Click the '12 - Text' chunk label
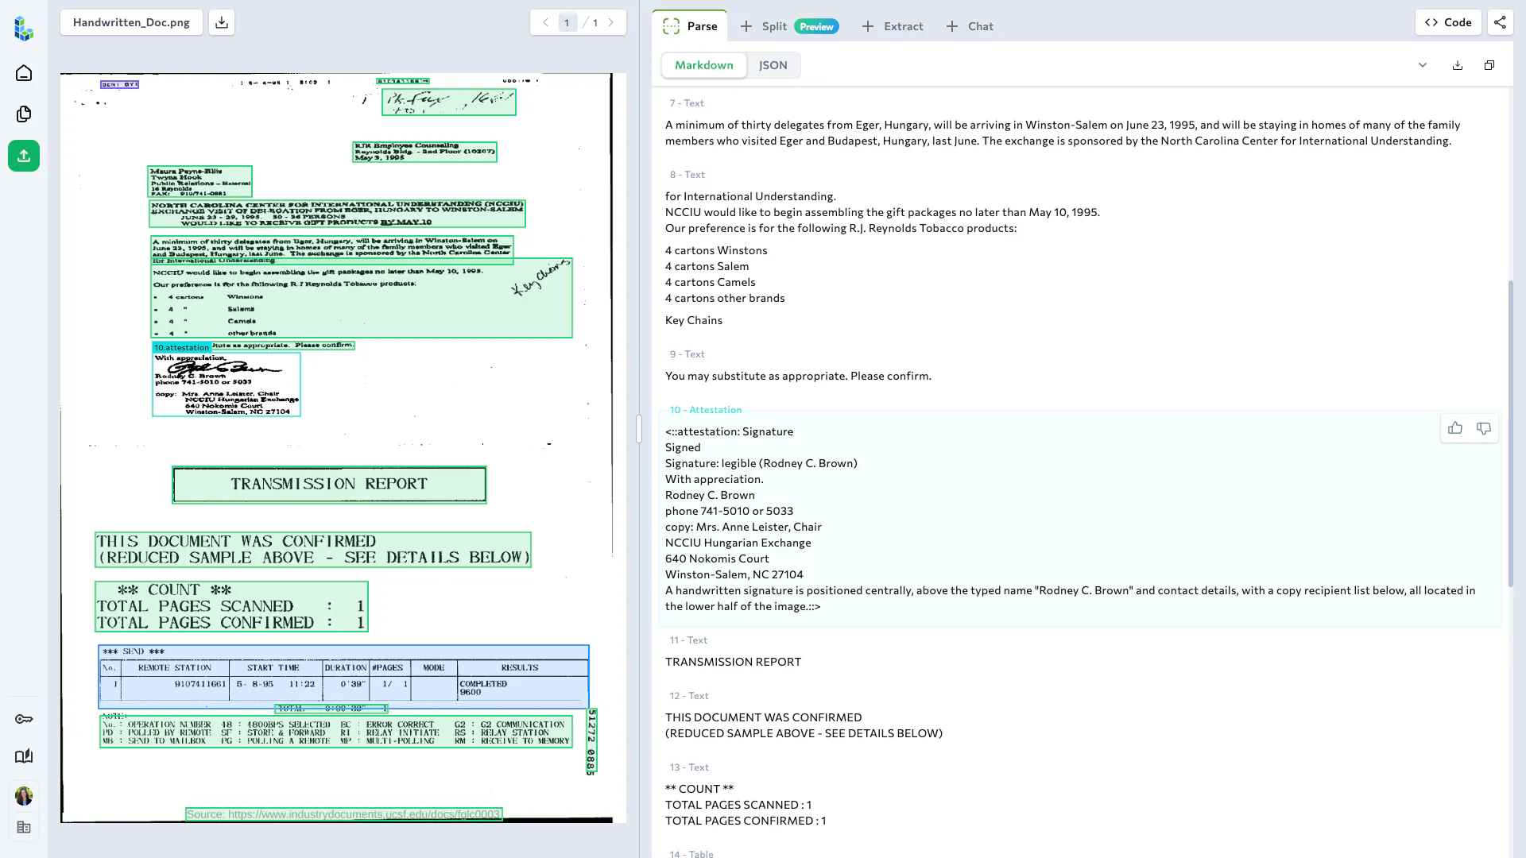 click(x=689, y=696)
